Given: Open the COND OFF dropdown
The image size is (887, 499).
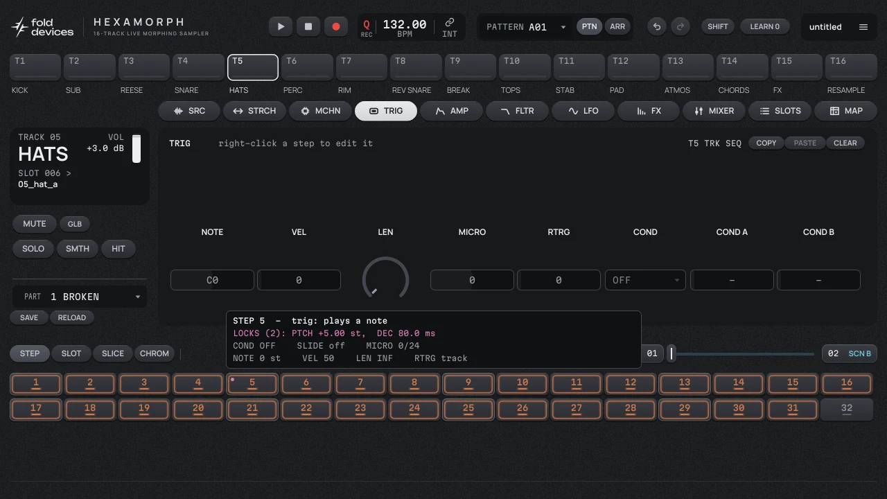Looking at the screenshot, I should (645, 280).
